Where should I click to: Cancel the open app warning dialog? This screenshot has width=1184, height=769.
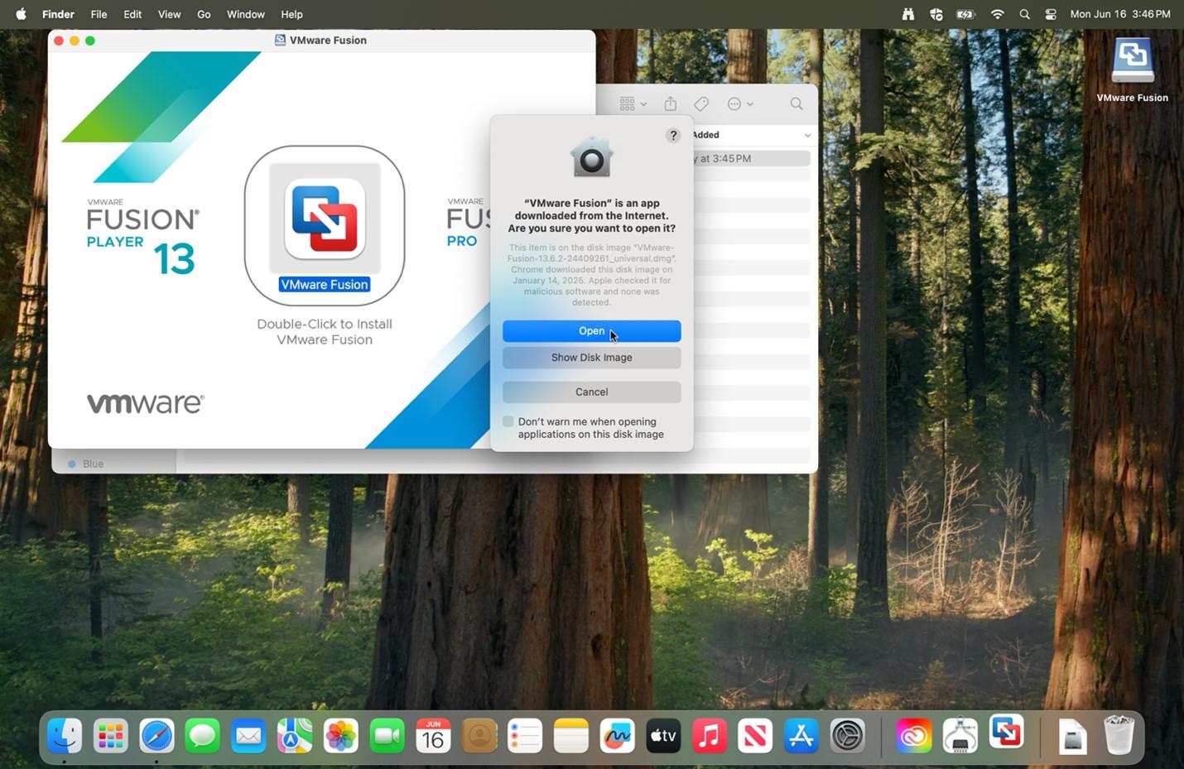coord(591,392)
